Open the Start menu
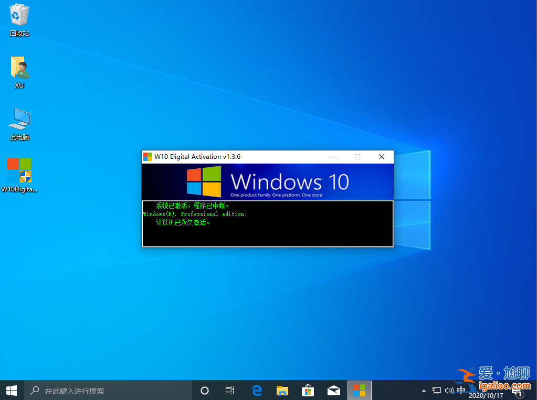Image resolution: width=537 pixels, height=400 pixels. [10, 390]
